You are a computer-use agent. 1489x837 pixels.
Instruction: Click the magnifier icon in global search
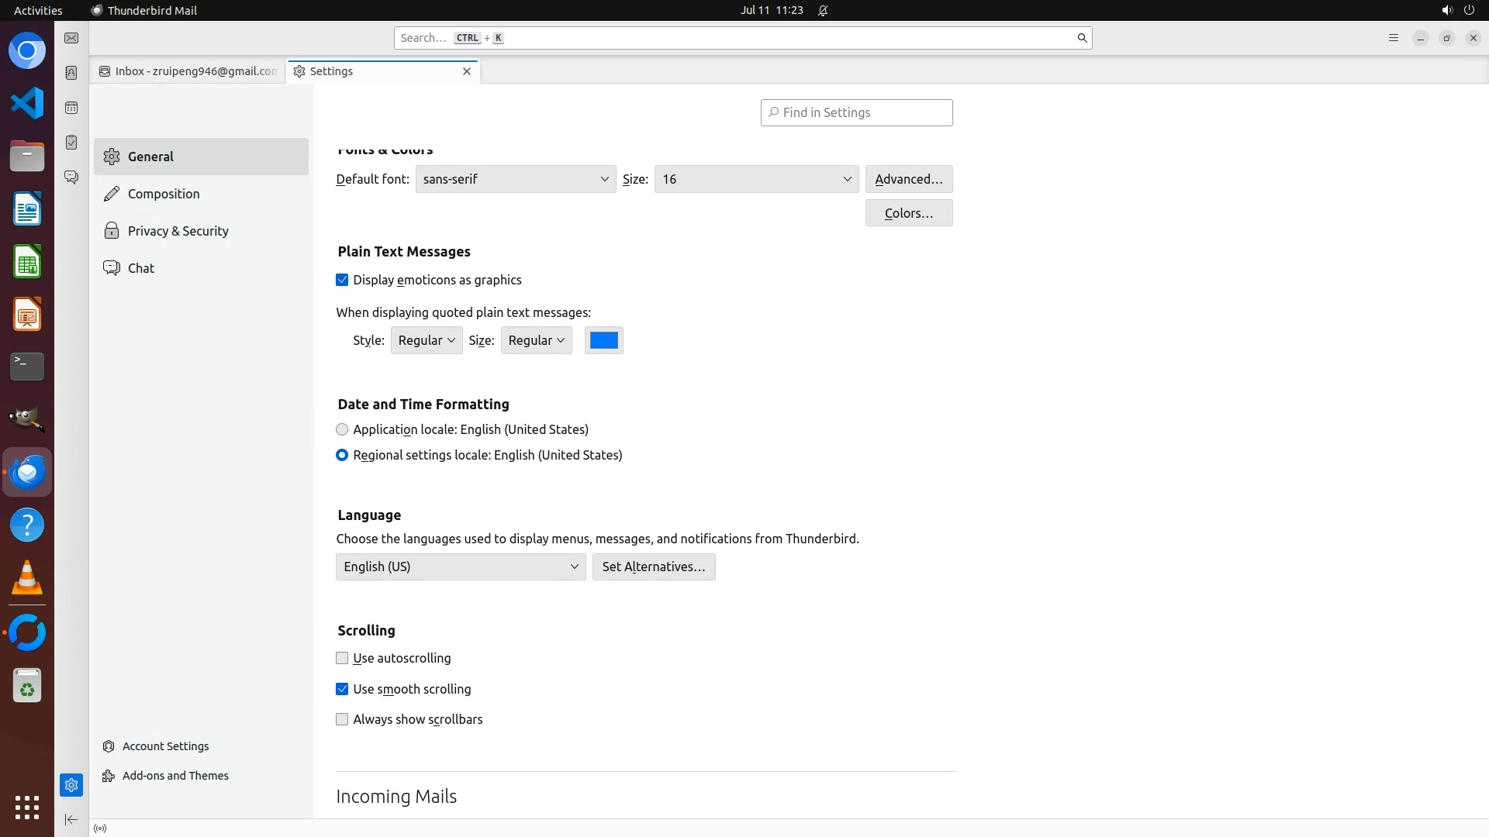pos(1082,38)
